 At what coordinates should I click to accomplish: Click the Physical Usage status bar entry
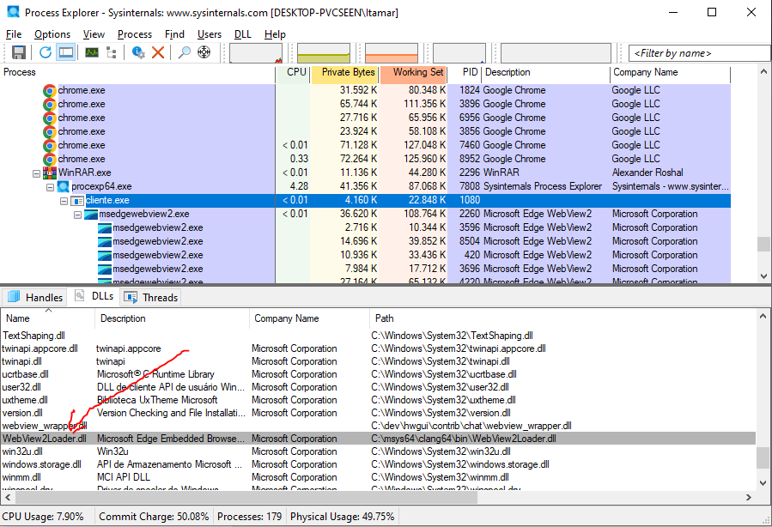point(342,517)
